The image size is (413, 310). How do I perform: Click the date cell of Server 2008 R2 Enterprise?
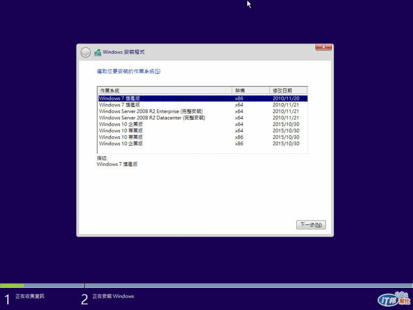pos(286,111)
